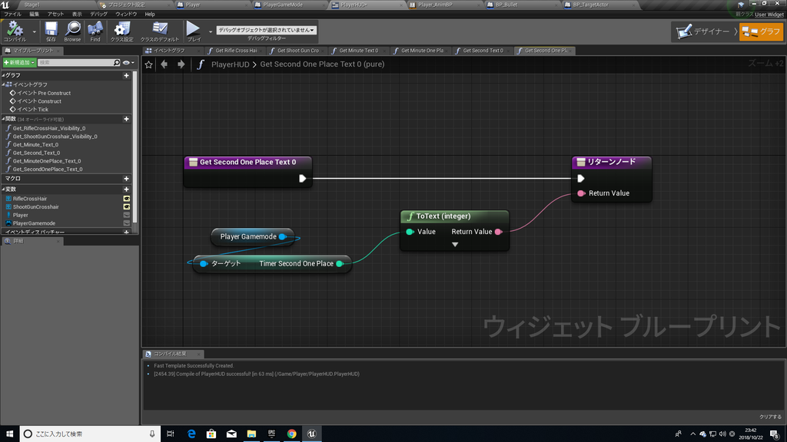Collapse the Functions section
Image resolution: width=787 pixels, height=442 pixels.
pyautogui.click(x=4, y=119)
